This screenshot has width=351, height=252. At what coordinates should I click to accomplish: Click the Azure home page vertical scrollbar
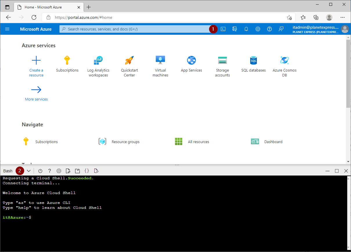coord(348,74)
